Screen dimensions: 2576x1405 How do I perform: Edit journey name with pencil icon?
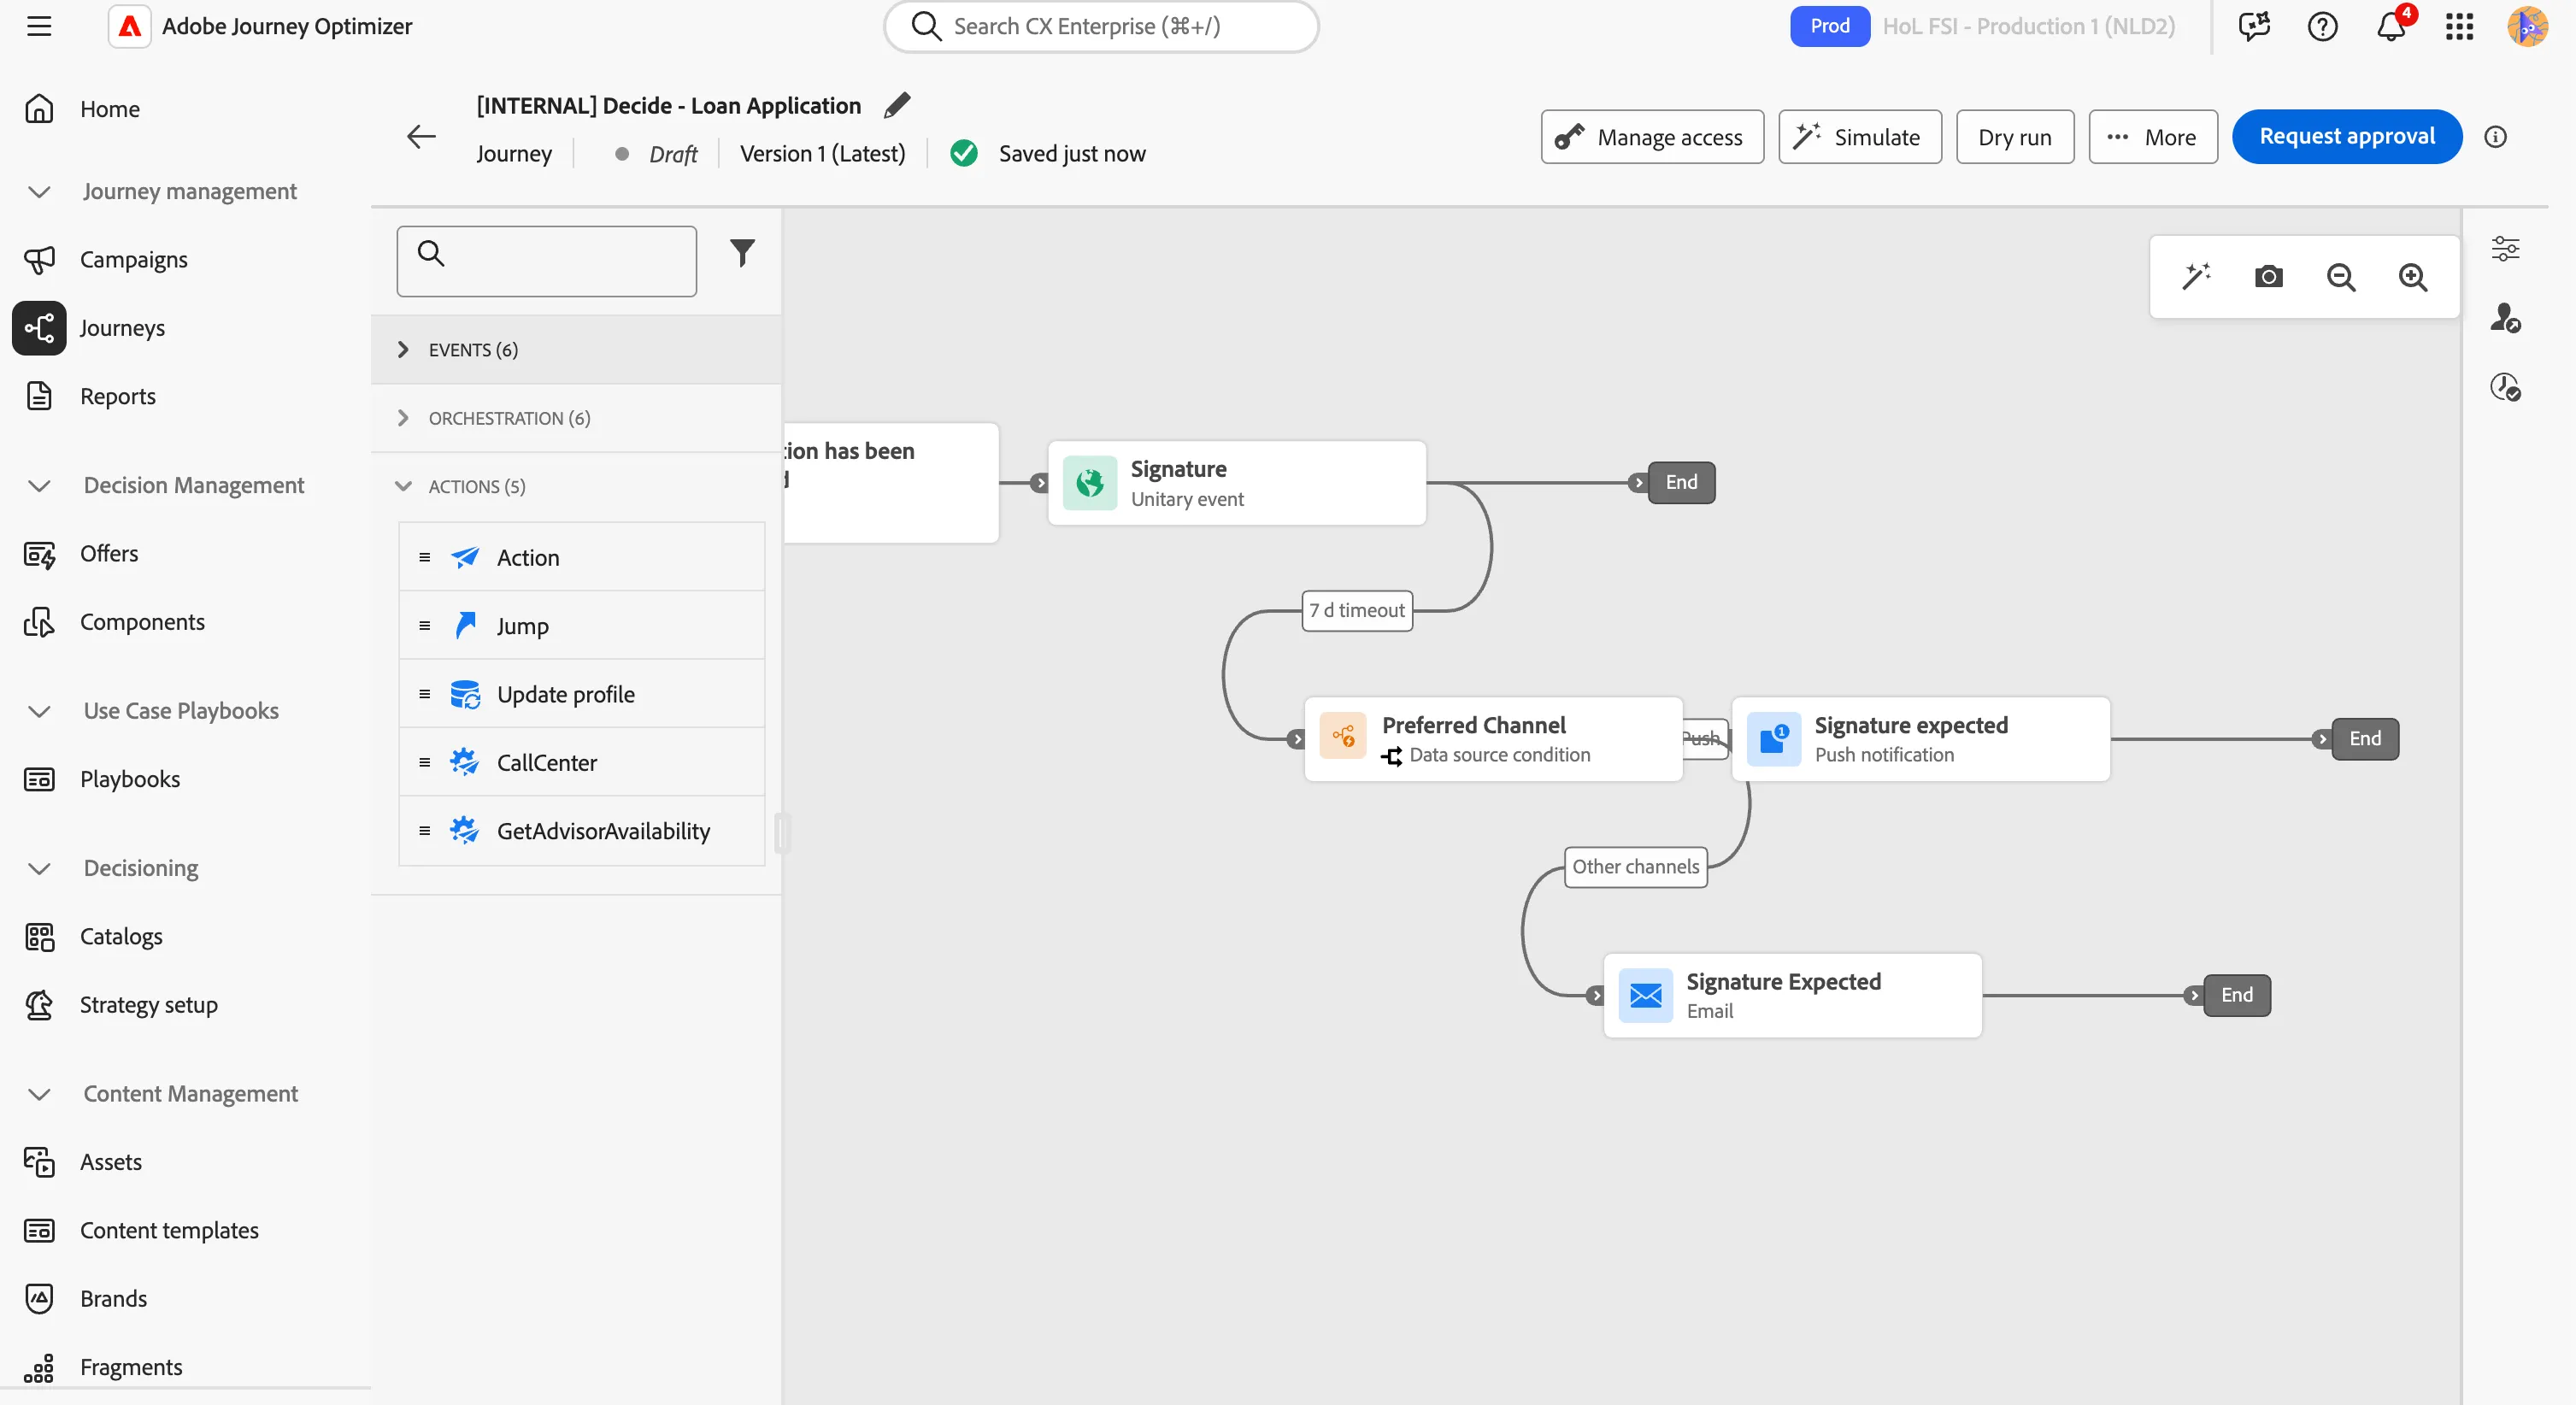[x=897, y=105]
